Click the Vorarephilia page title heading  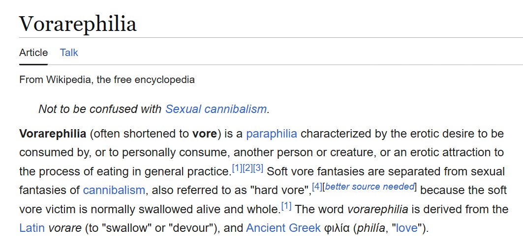78,23
